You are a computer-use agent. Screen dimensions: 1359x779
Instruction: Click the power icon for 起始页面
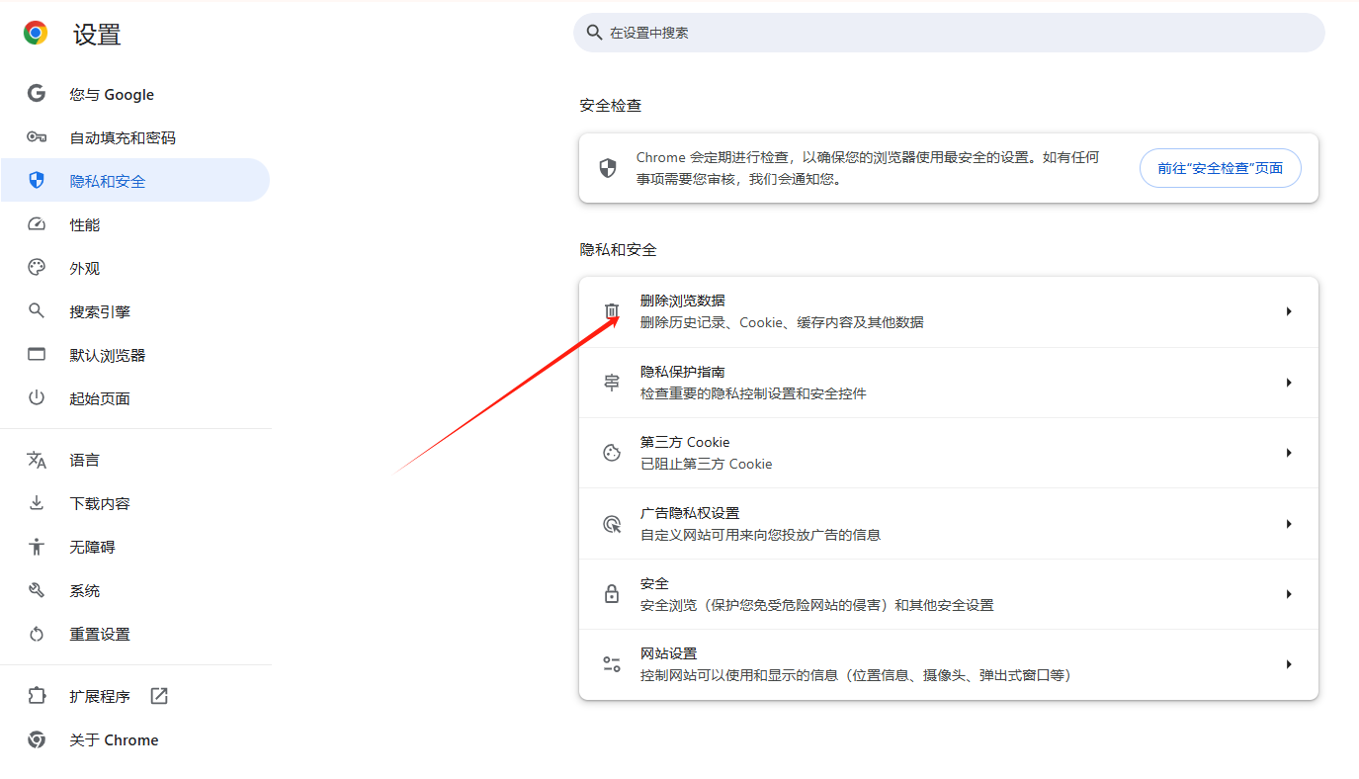point(37,397)
